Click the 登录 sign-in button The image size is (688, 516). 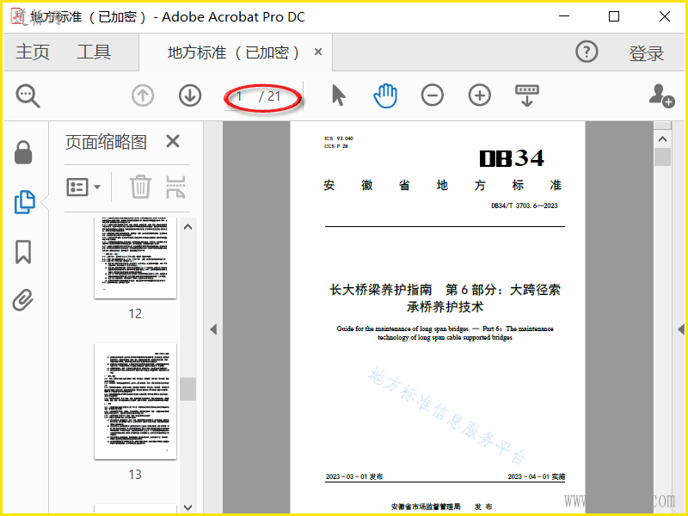pos(647,53)
